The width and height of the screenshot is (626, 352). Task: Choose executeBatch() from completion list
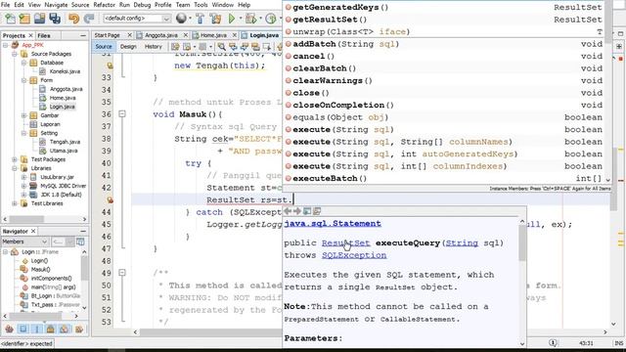coord(443,178)
